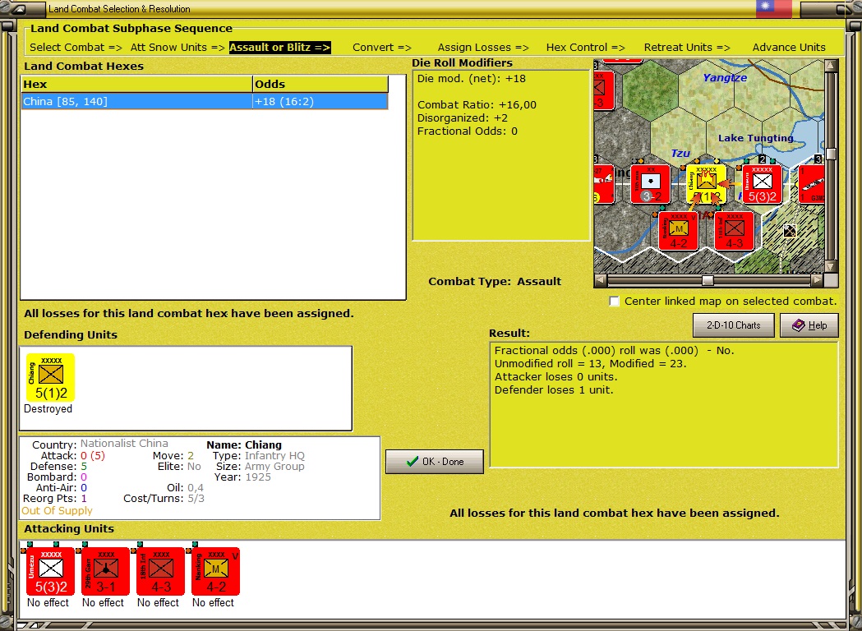Go to the Assign Losses subphase
Viewport: 862px width, 631px height.
click(483, 48)
